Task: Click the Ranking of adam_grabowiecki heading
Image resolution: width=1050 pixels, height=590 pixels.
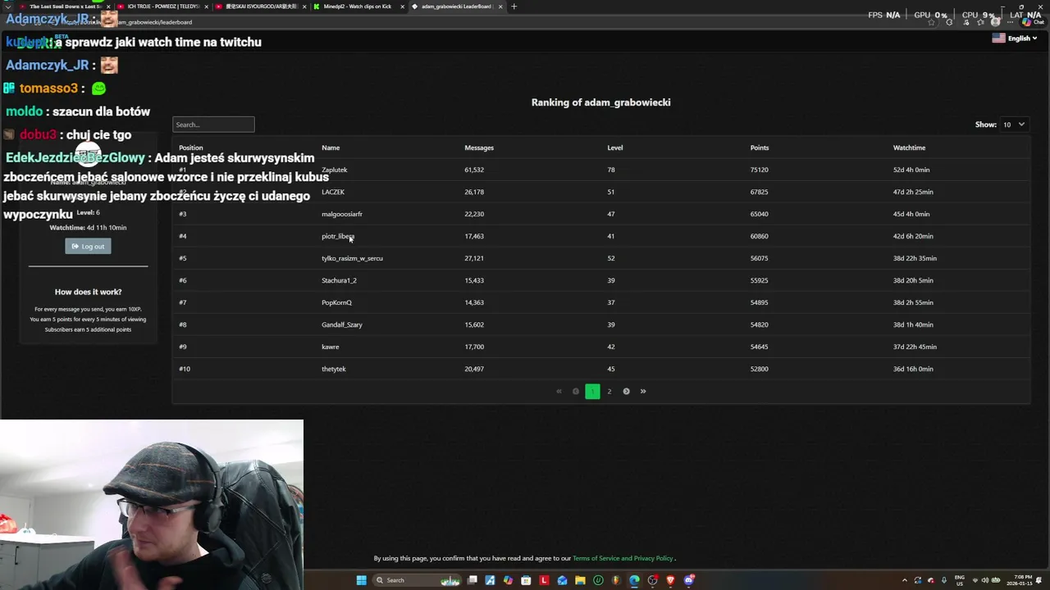Action: 601,102
